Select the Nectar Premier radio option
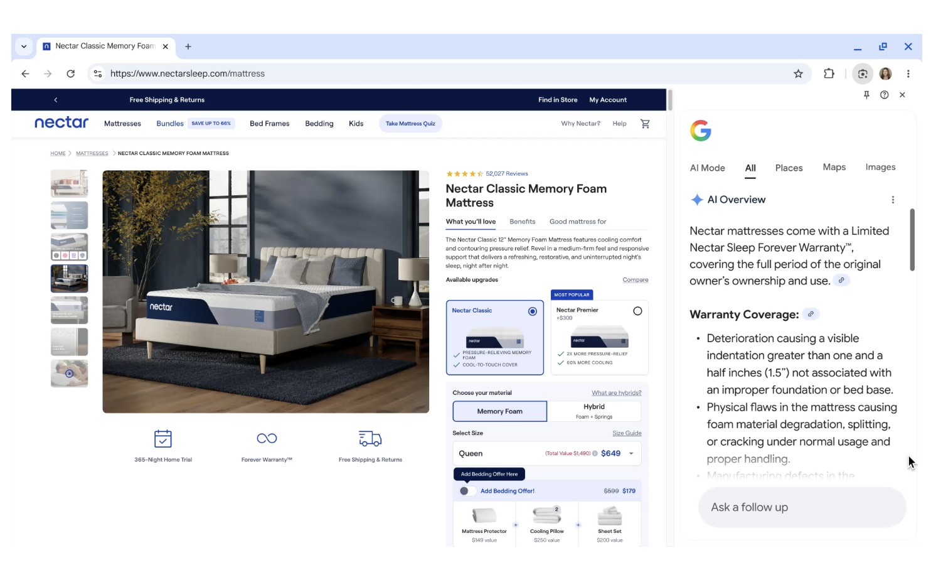The image size is (931, 565). tap(637, 311)
